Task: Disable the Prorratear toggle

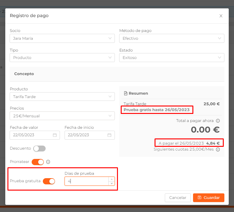Action: click(x=38, y=162)
